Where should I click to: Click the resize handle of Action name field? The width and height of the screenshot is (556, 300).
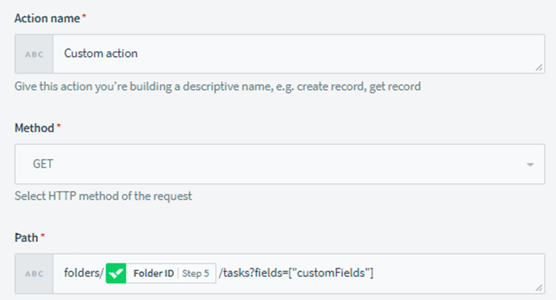[539, 68]
